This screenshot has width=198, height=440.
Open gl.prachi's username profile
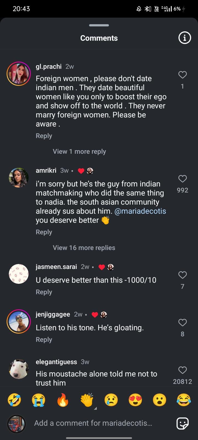[49, 67]
